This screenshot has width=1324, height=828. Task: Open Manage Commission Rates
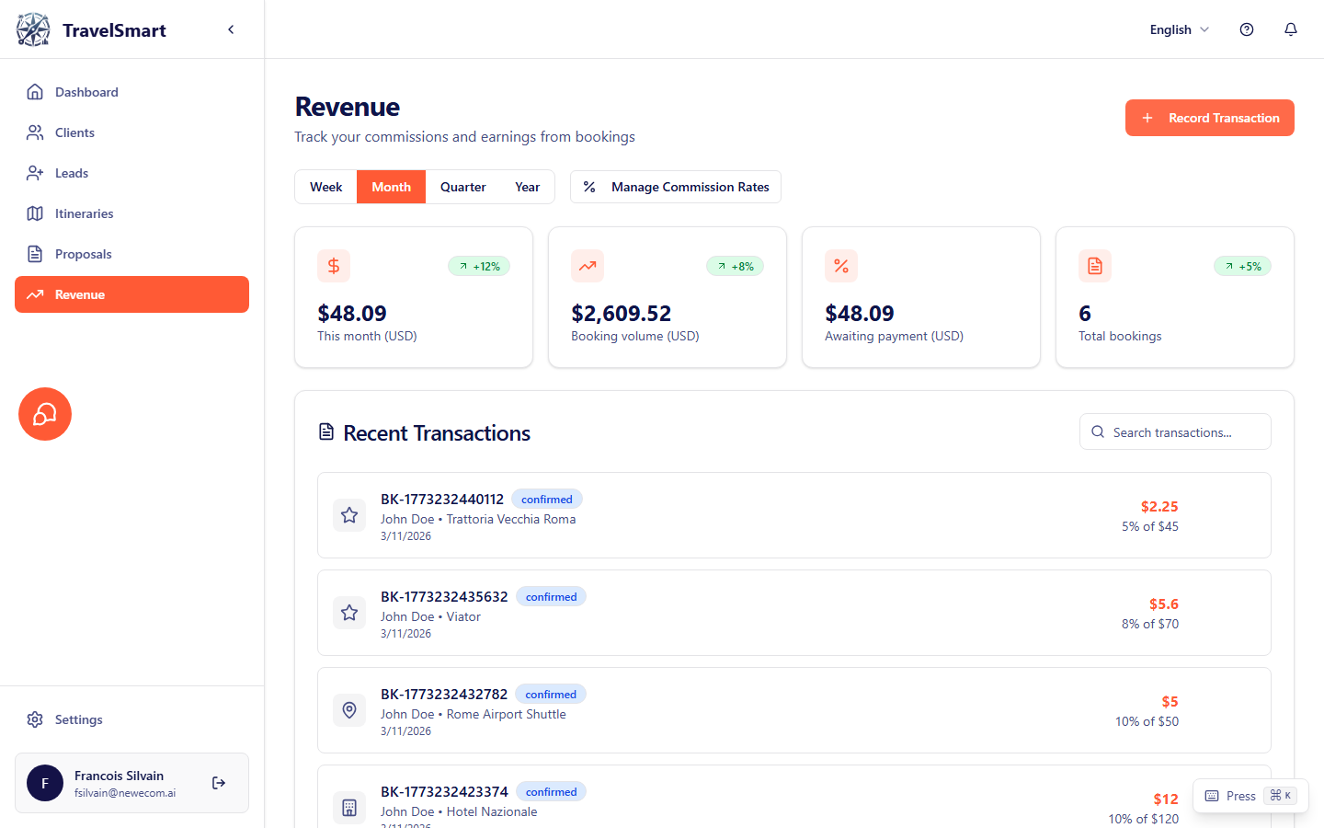676,187
